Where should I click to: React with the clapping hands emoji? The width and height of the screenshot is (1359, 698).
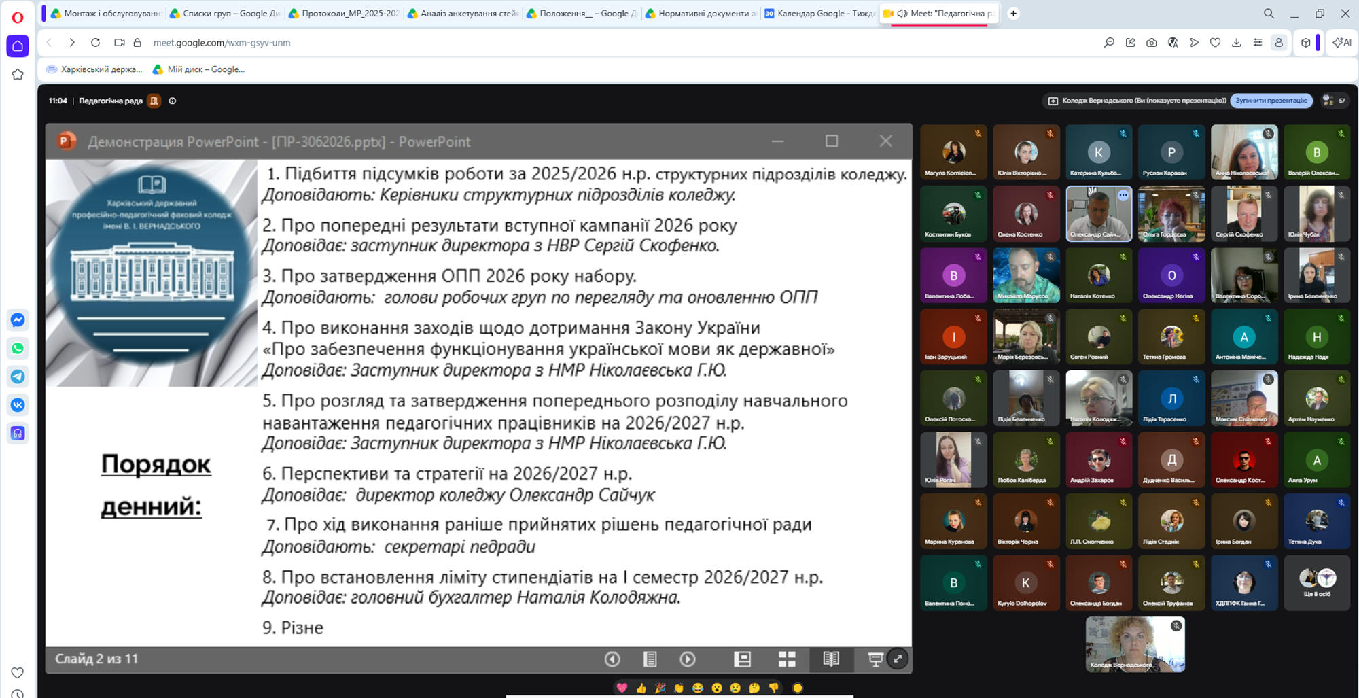(x=679, y=688)
